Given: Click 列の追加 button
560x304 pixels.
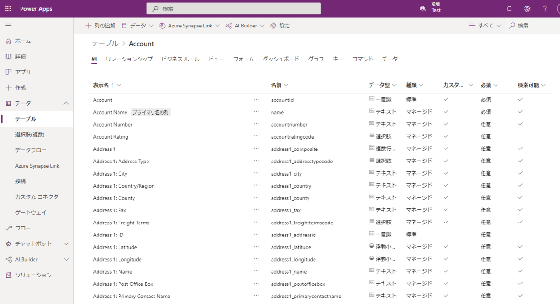Looking at the screenshot, I should (100, 26).
